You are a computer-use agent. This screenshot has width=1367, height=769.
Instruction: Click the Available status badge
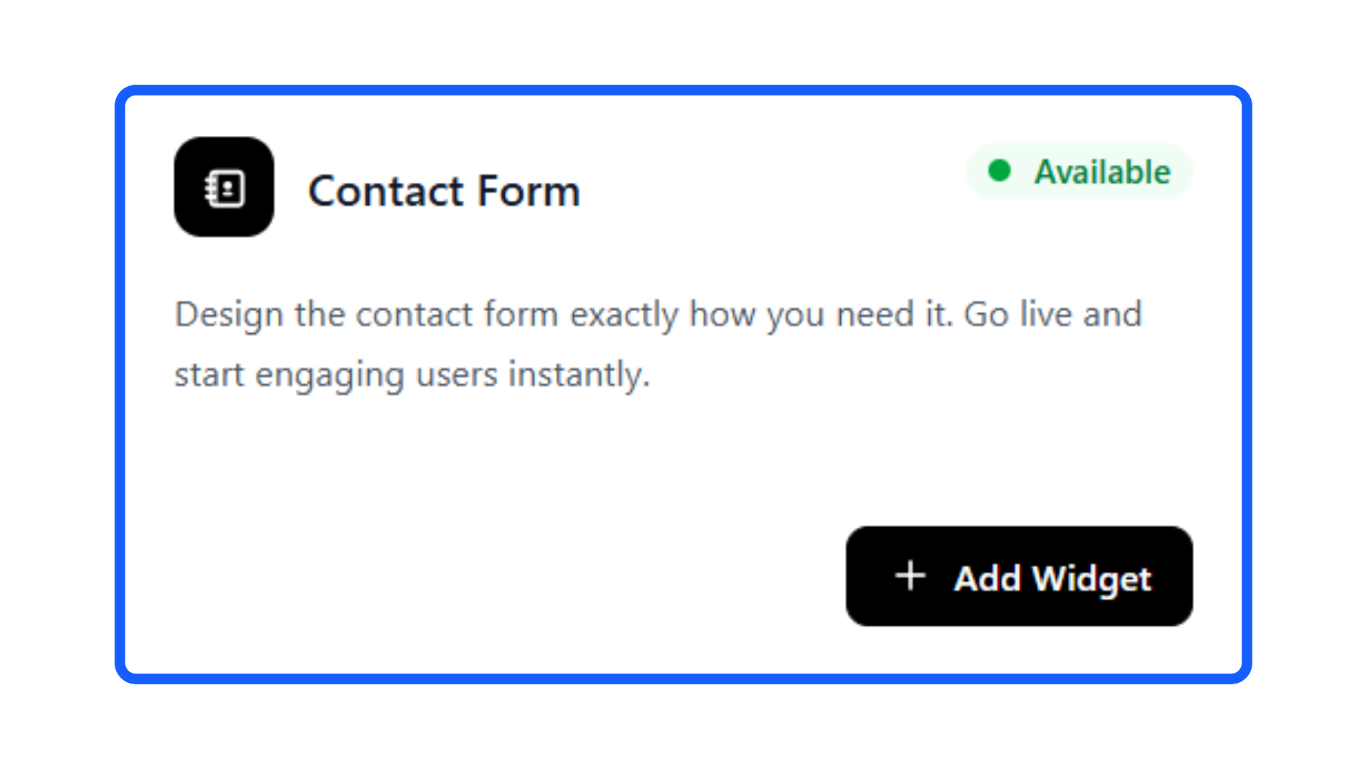pos(1079,172)
